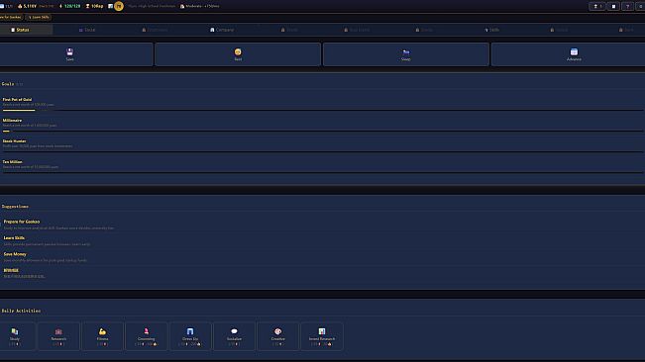Click the Save disk icon
The height and width of the screenshot is (362, 645).
pyautogui.click(x=69, y=51)
